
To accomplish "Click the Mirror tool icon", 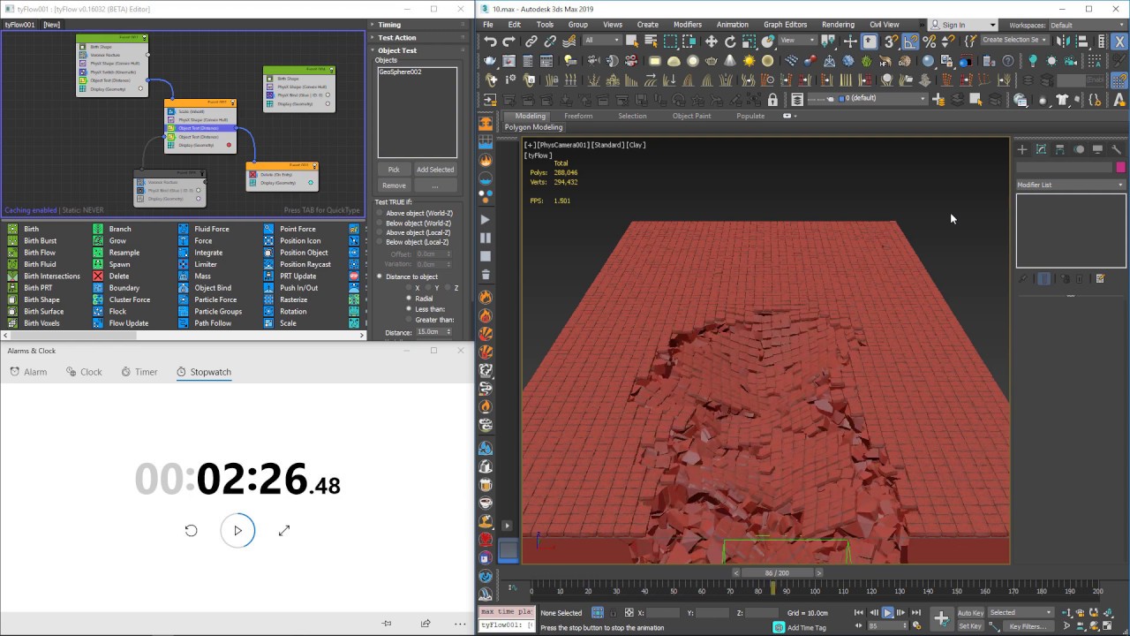I will [x=1062, y=41].
